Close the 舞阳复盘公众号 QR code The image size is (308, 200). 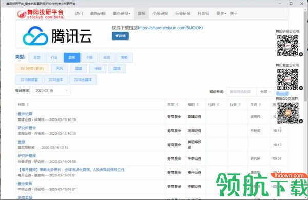point(301,88)
